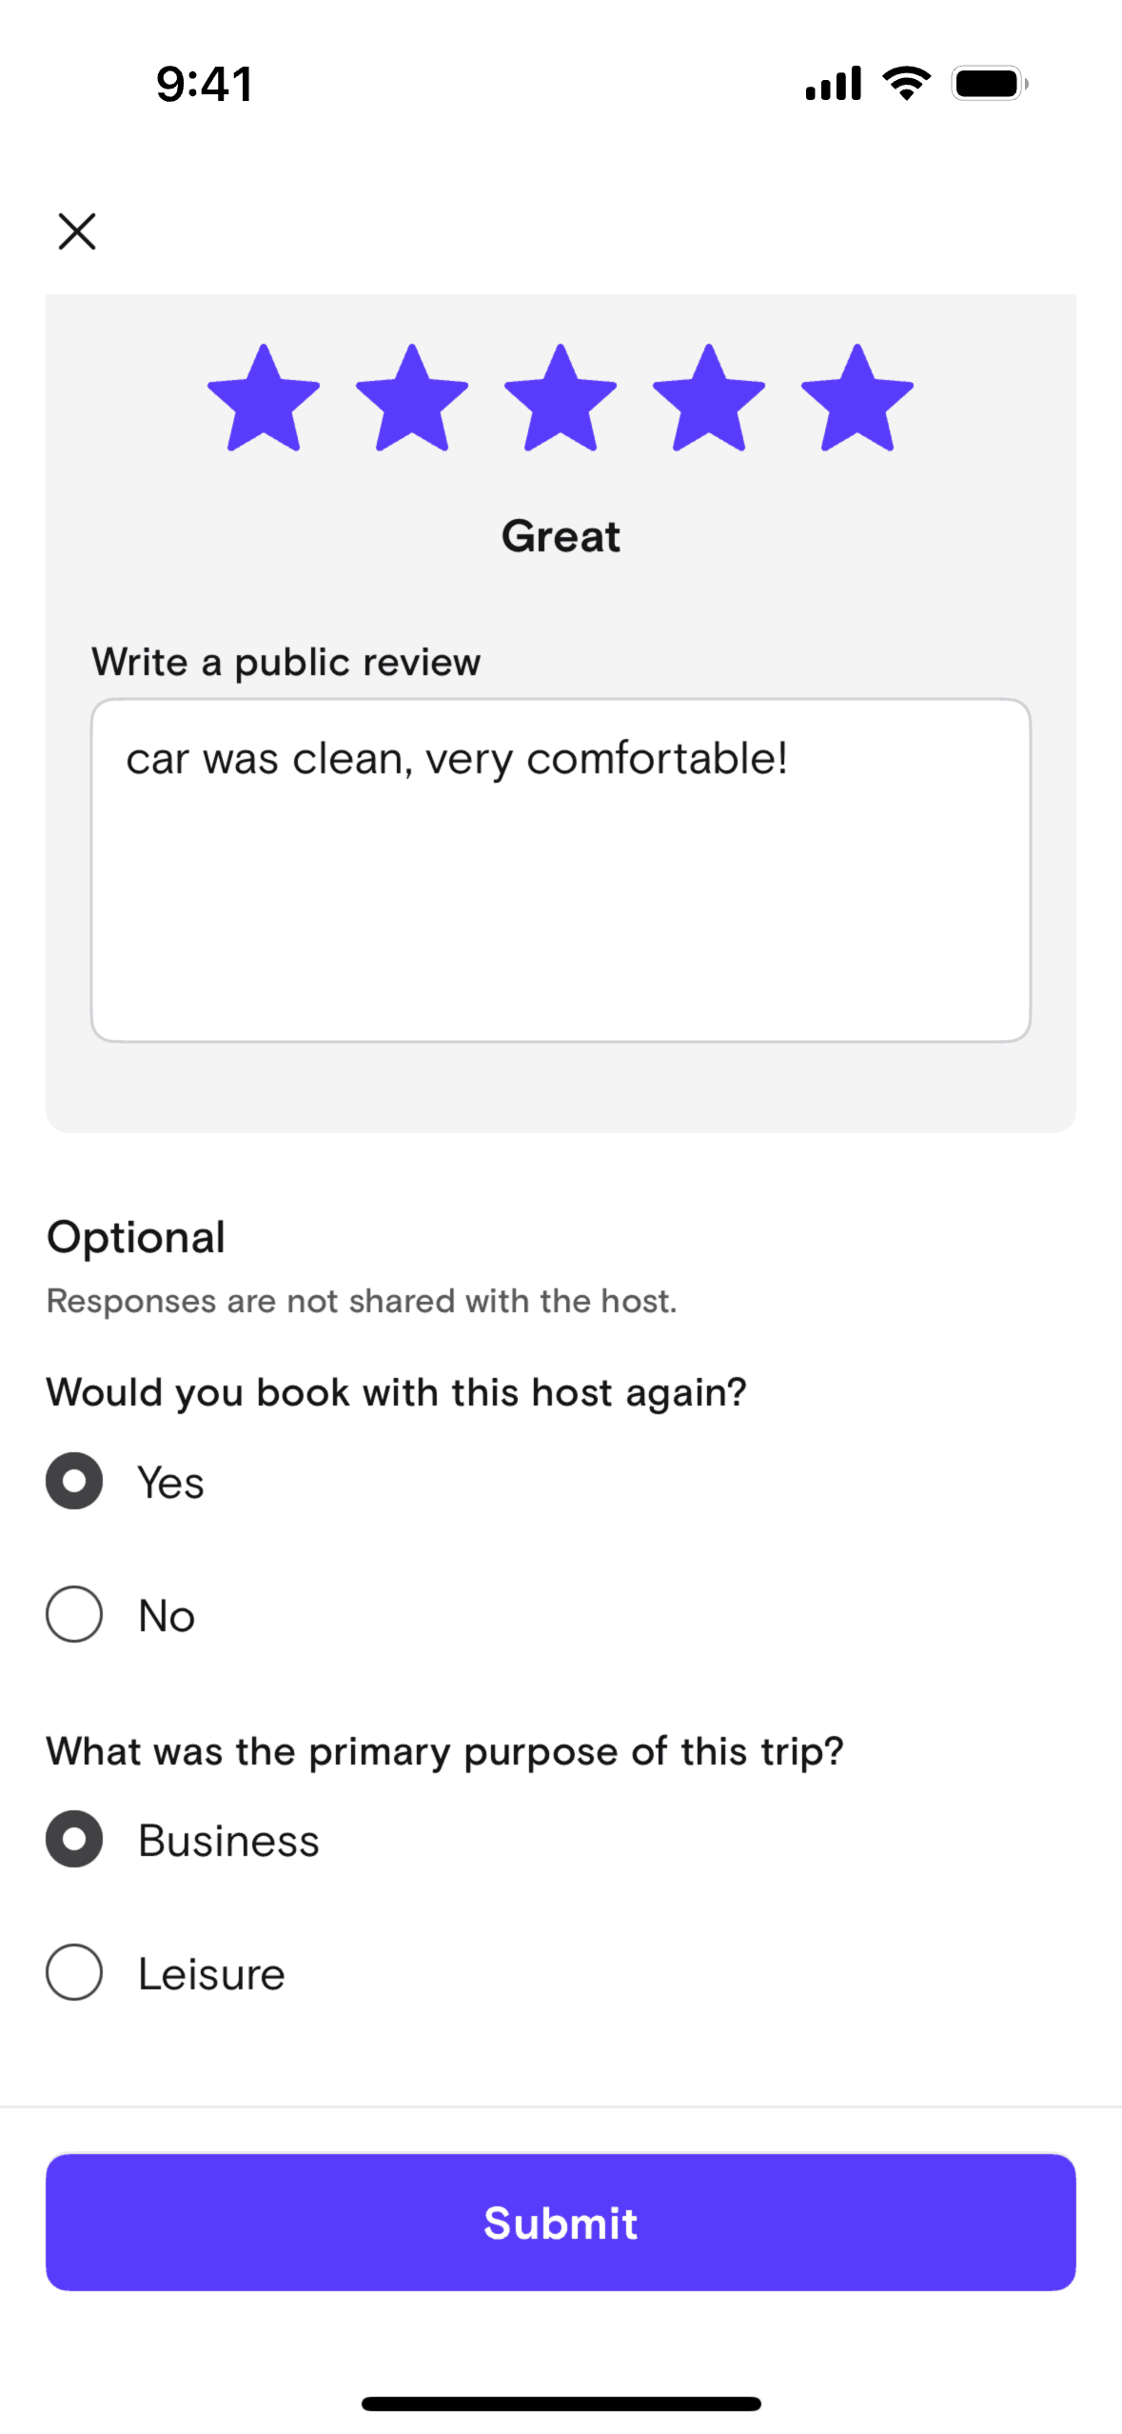Tap the "Yes" option label
Viewport: 1122px width, 2434px height.
[171, 1483]
